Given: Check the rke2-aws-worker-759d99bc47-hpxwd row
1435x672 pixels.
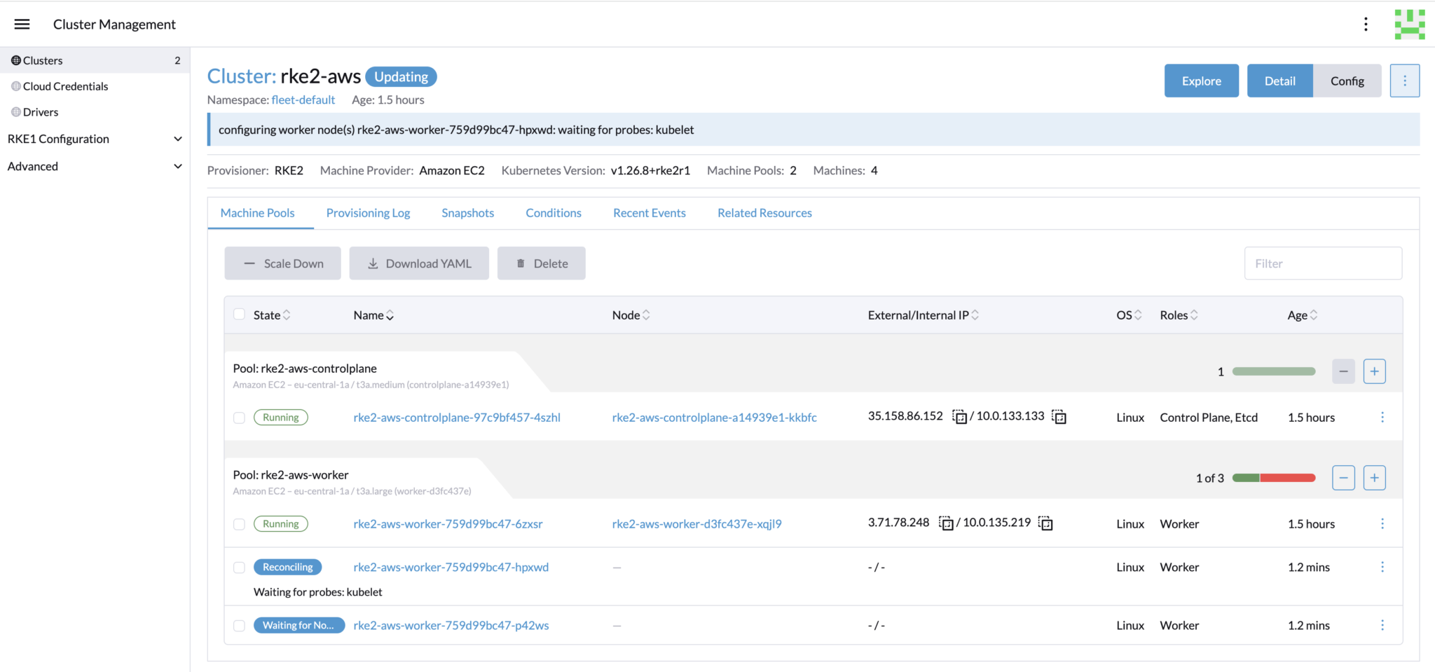Looking at the screenshot, I should coord(240,568).
